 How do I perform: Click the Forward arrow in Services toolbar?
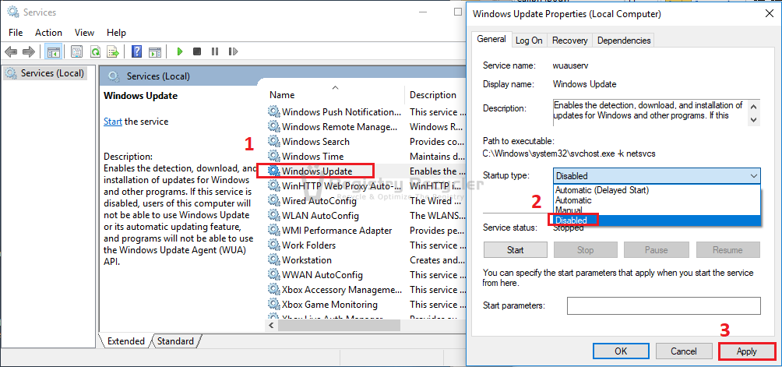click(x=28, y=51)
